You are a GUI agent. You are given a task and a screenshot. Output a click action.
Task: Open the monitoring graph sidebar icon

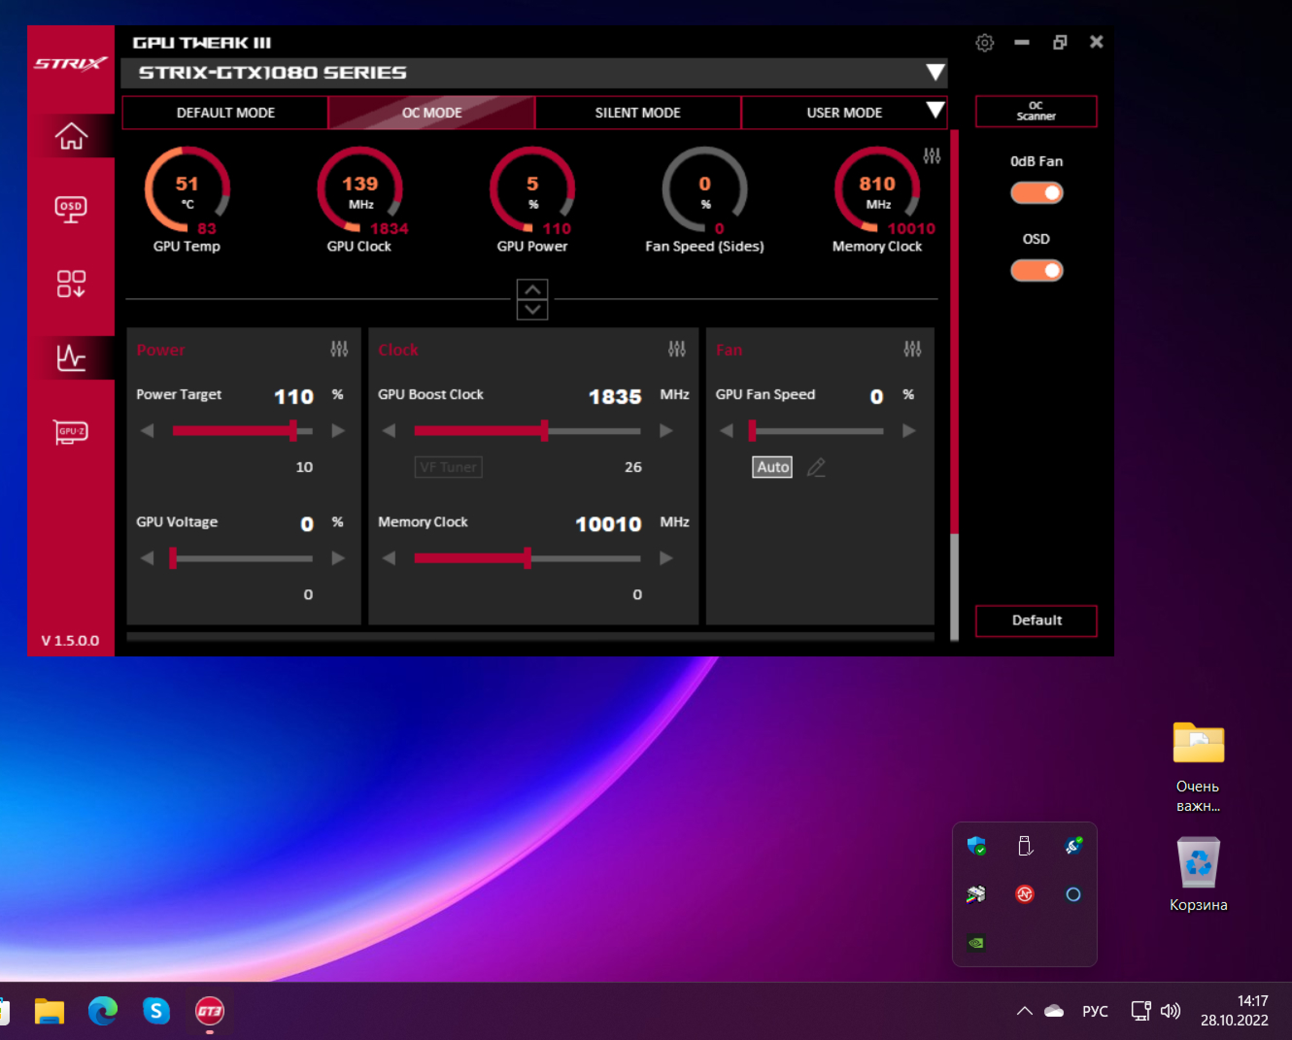71,358
